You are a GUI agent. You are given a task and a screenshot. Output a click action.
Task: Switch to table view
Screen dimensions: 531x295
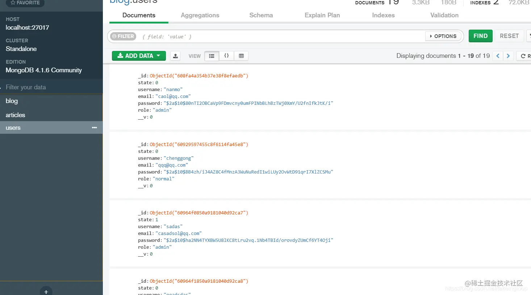[241, 56]
